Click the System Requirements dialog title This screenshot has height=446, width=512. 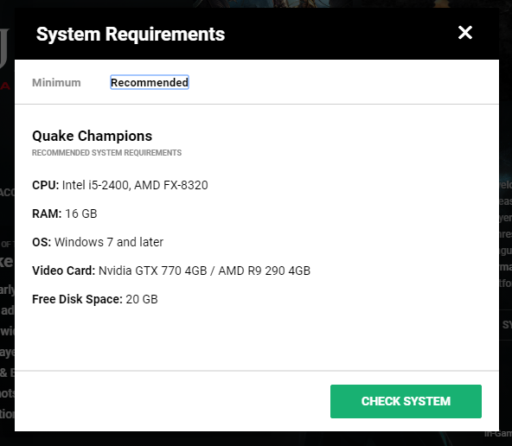(131, 35)
